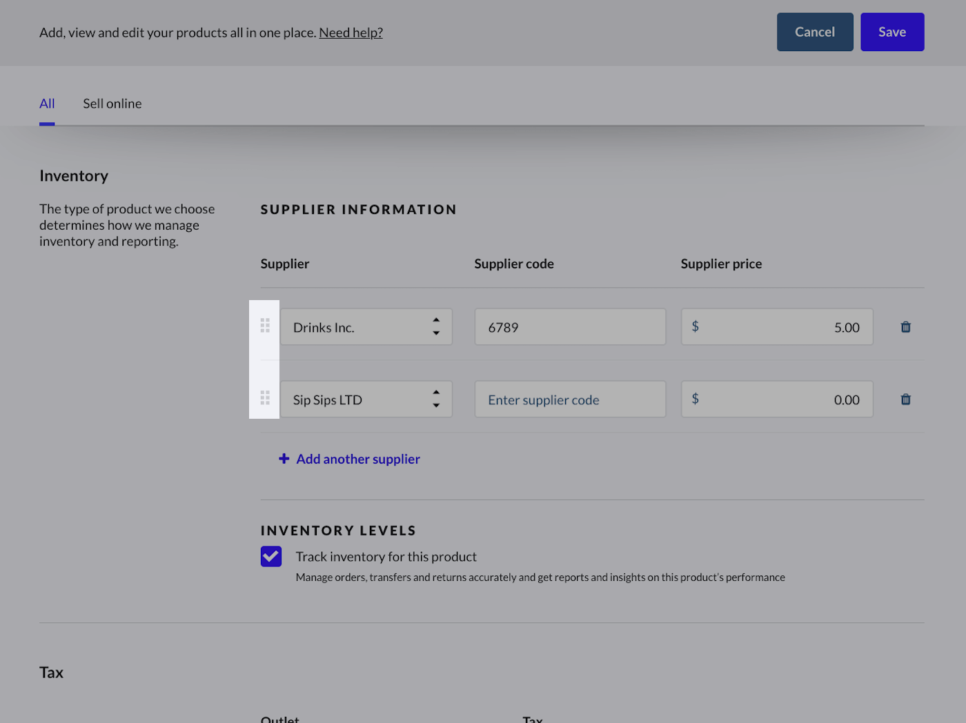966x723 pixels.
Task: Switch to the Sell online tab
Action: click(112, 103)
